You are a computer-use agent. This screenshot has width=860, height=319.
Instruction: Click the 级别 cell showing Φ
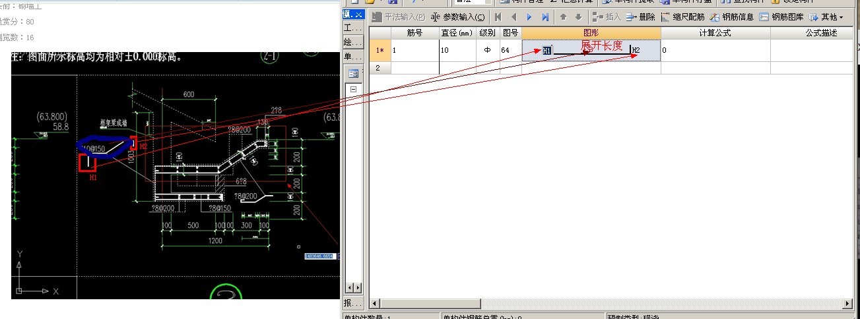[488, 50]
